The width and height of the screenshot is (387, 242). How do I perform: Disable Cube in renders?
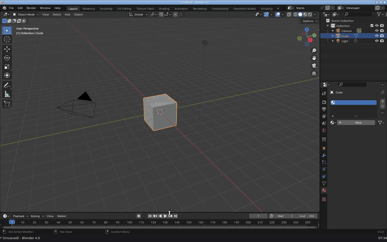click(x=382, y=36)
